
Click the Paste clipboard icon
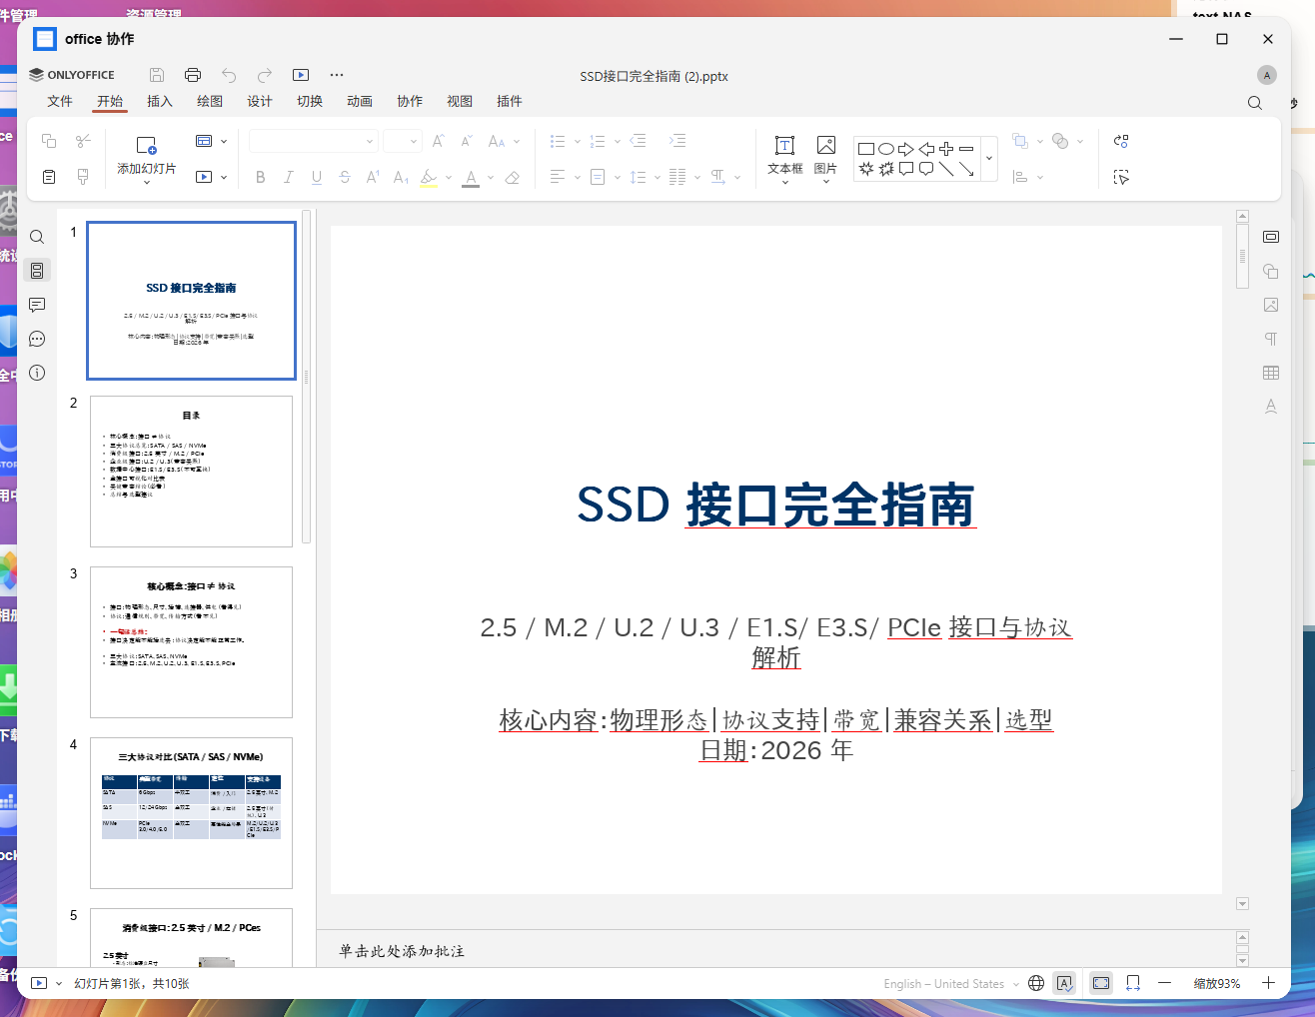point(49,177)
